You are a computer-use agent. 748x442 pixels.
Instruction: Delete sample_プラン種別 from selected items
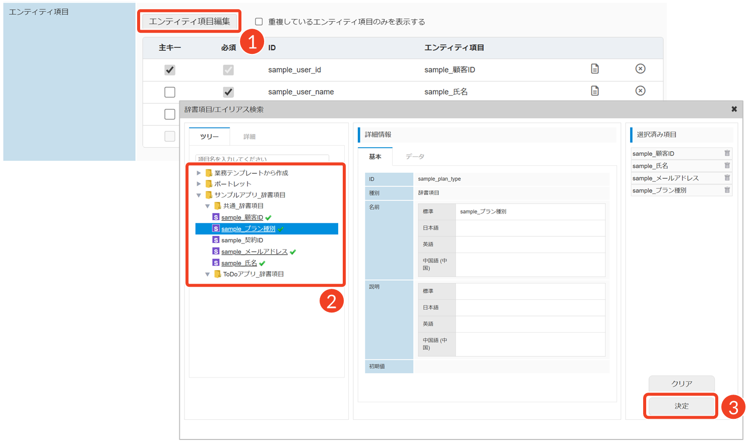click(x=727, y=191)
